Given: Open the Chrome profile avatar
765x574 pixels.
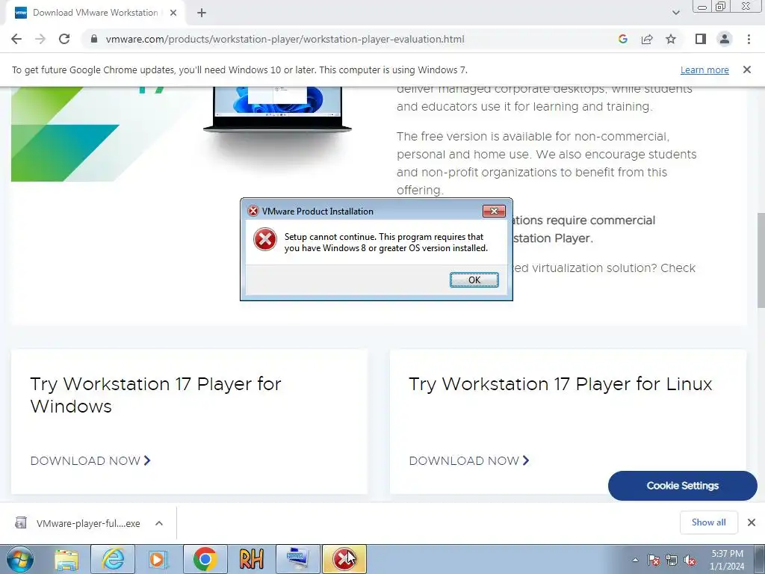Looking at the screenshot, I should (725, 39).
